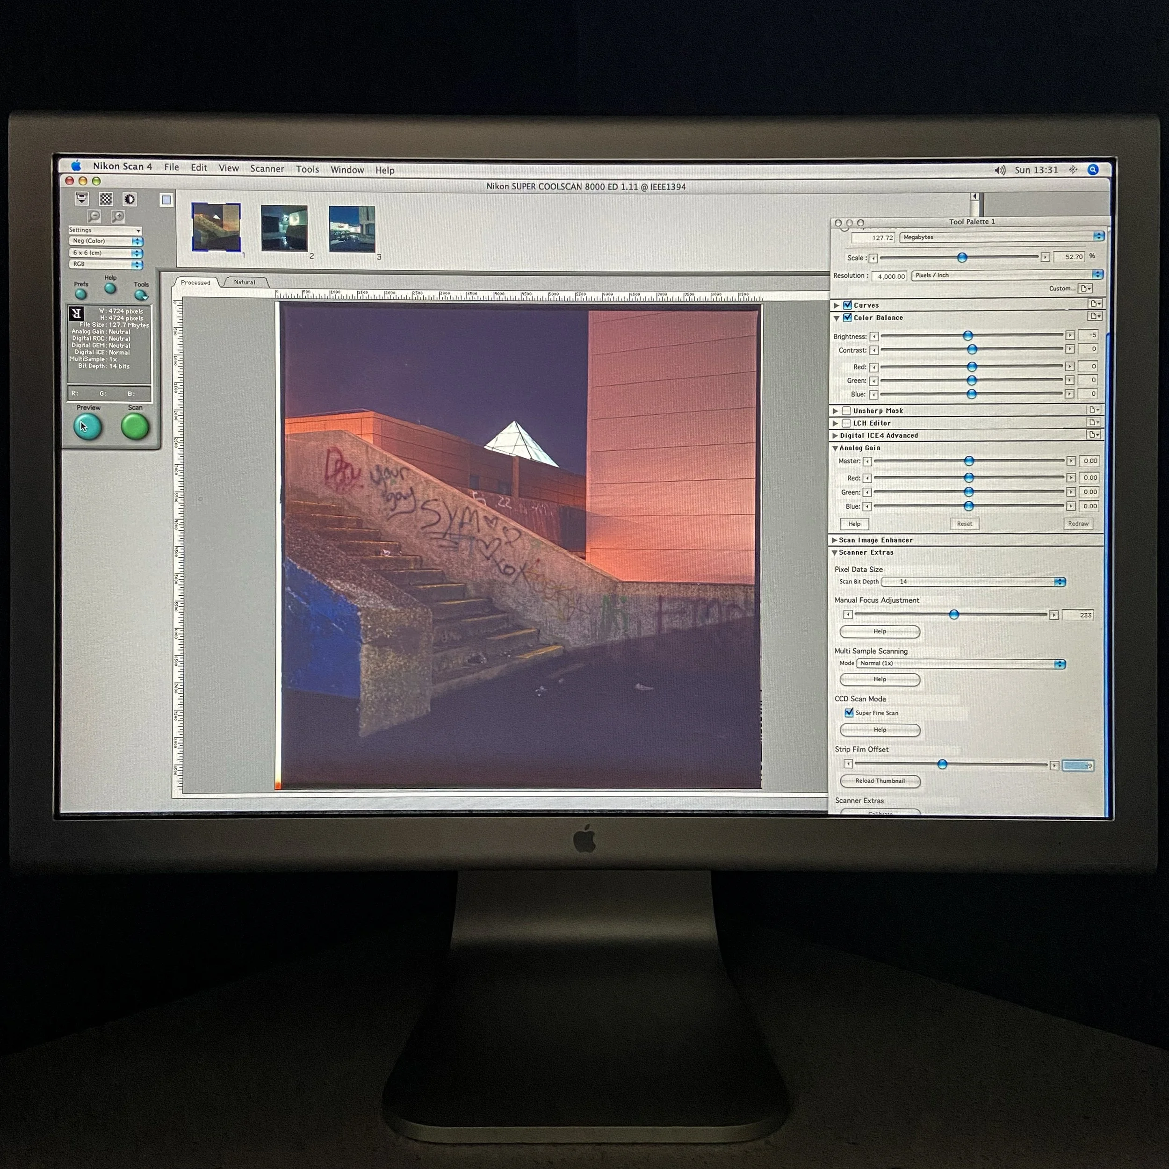Open the Color Balance settings page-icon menu
The height and width of the screenshot is (1169, 1169).
coord(1095,316)
